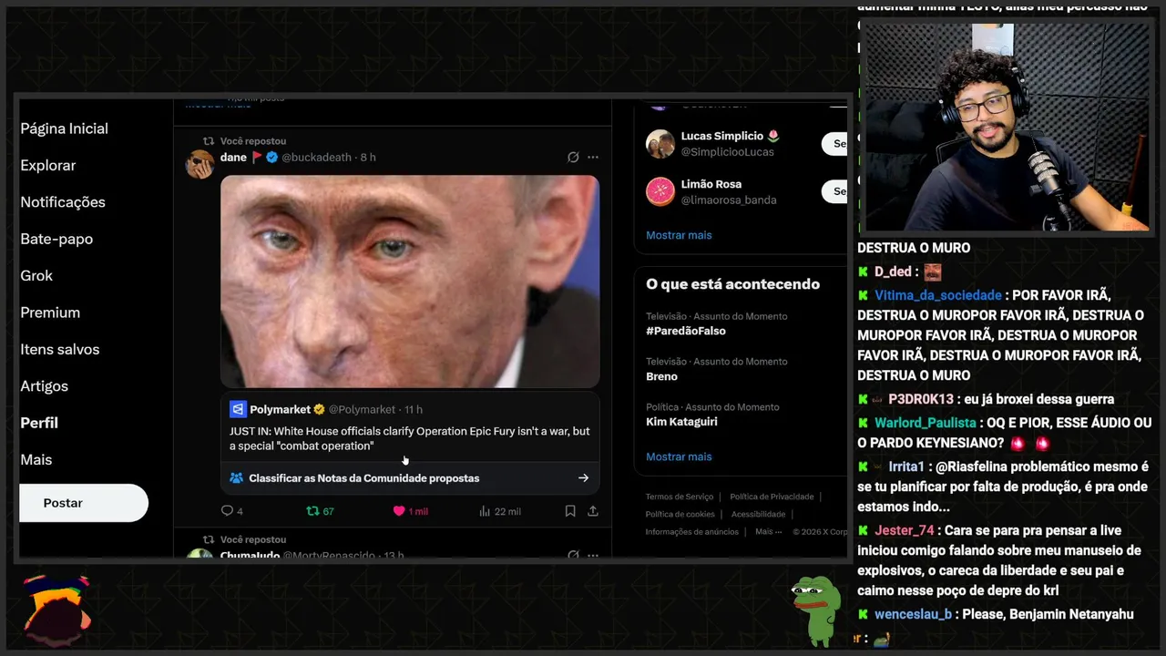
Task: Click the share icon on dane post
Action: [x=593, y=511]
